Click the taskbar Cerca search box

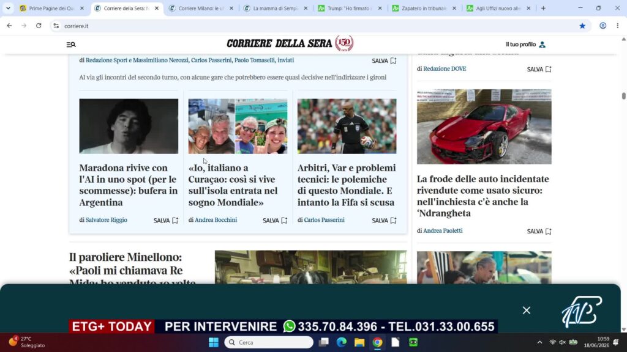click(269, 342)
